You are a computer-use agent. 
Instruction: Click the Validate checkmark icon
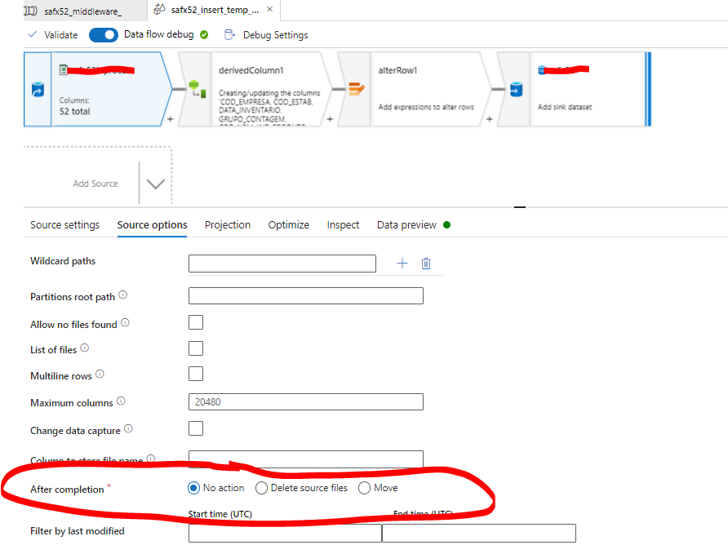[33, 34]
